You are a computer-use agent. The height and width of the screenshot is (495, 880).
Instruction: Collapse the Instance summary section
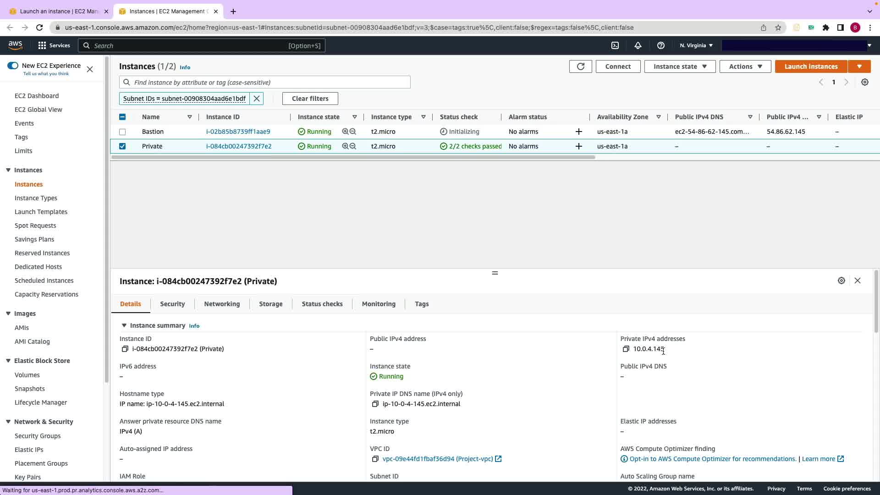[x=124, y=325]
